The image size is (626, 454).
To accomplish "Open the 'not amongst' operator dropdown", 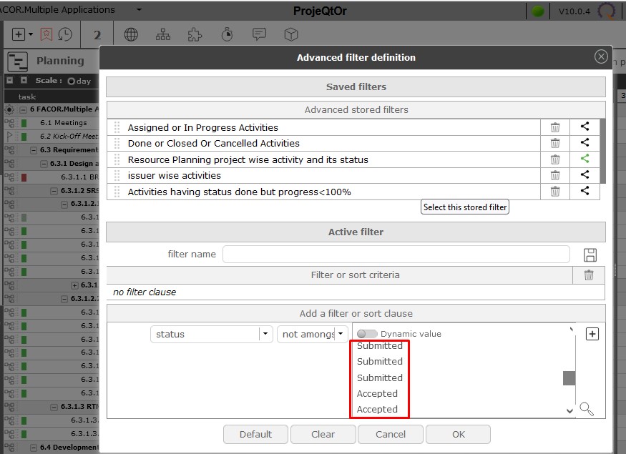I will tap(341, 334).
